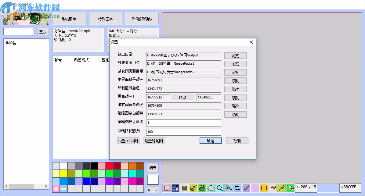
Task: Confirm settings with the 确定 button
Action: [x=210, y=141]
